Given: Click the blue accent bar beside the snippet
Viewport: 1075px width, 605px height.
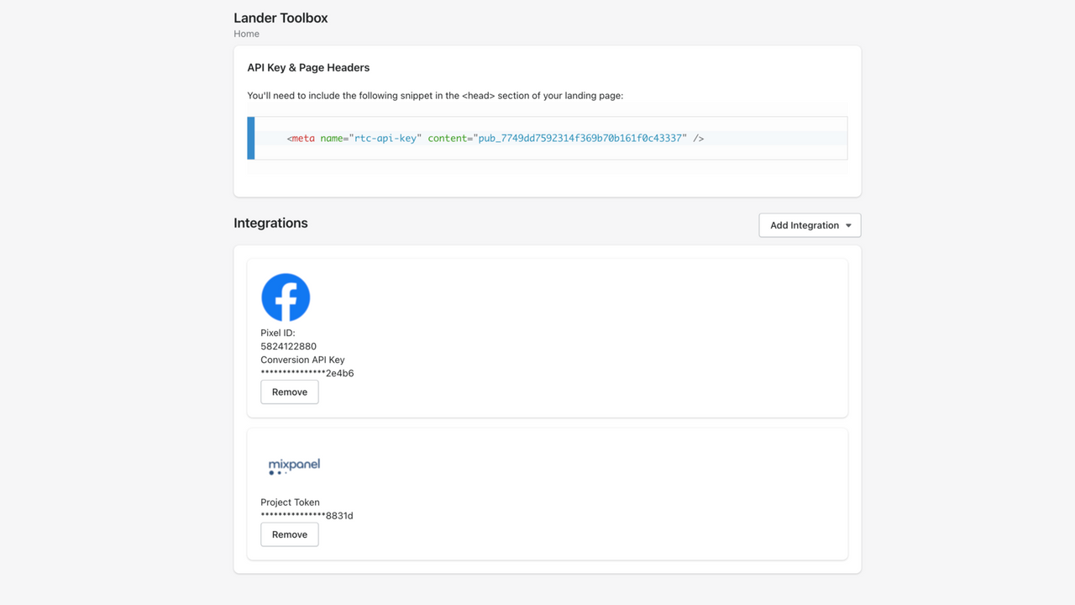Looking at the screenshot, I should (250, 138).
